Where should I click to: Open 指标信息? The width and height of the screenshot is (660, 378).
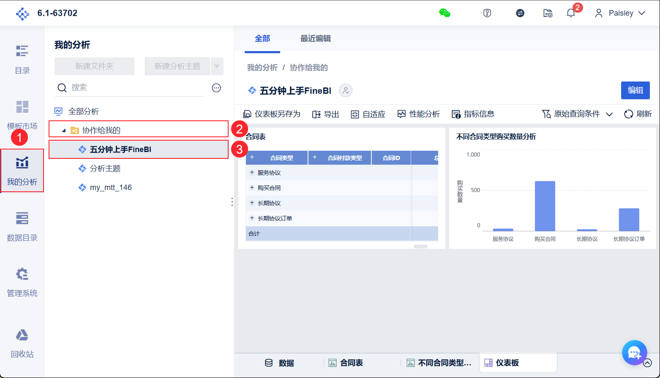click(473, 114)
